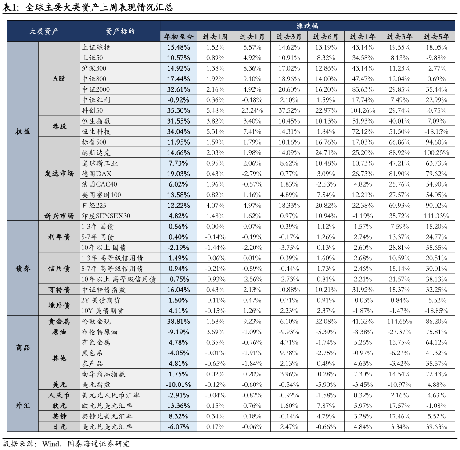Click the 38.81% value cell
This screenshot has width=460, height=450.
click(x=178, y=321)
